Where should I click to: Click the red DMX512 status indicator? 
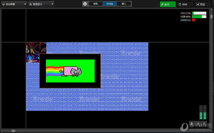[193, 20]
